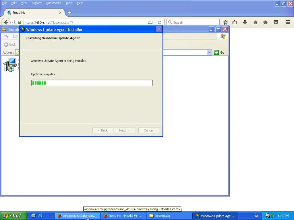The width and height of the screenshot is (294, 220).
Task: Switch to Windows Update Agent taskbar button
Action: (x=215, y=216)
